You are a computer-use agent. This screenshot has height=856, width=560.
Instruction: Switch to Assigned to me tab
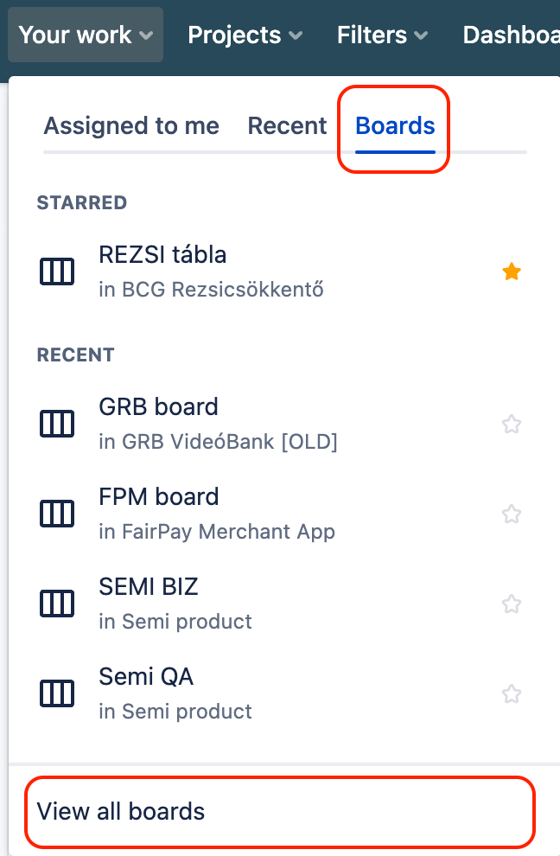131,126
